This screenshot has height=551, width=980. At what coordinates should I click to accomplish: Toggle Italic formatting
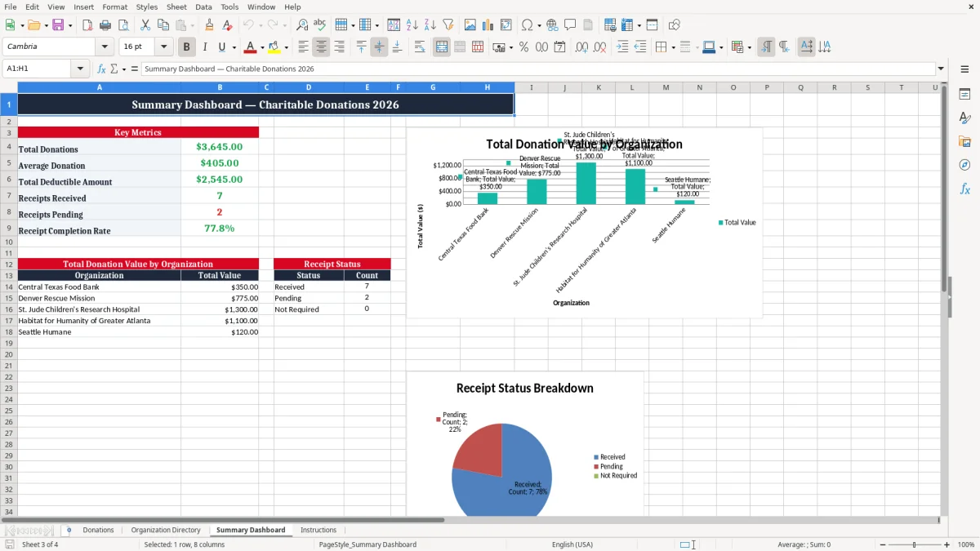[x=204, y=47]
